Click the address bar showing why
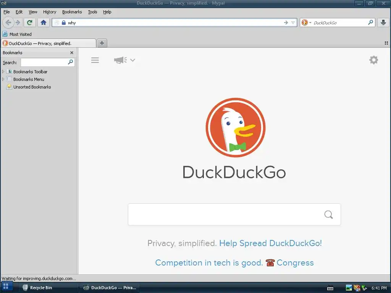This screenshot has width=391, height=293. pos(174,23)
